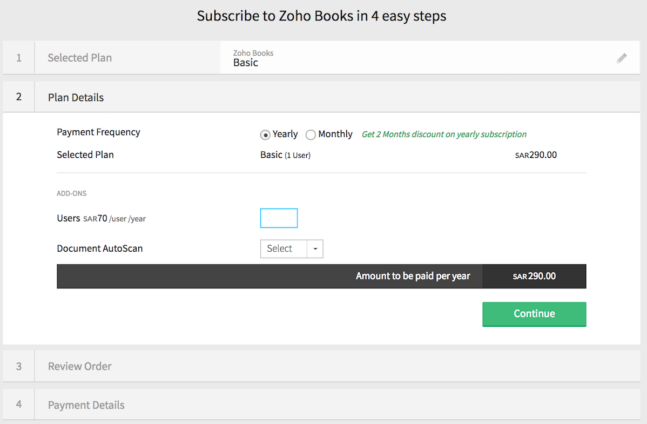Select the Yearly payment frequency
647x424 pixels.
(265, 134)
